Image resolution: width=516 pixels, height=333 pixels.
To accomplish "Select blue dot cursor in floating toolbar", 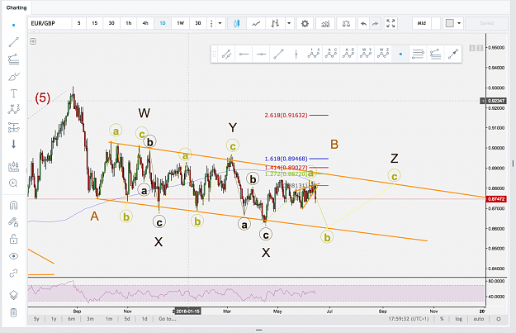I will pyautogui.click(x=400, y=54).
